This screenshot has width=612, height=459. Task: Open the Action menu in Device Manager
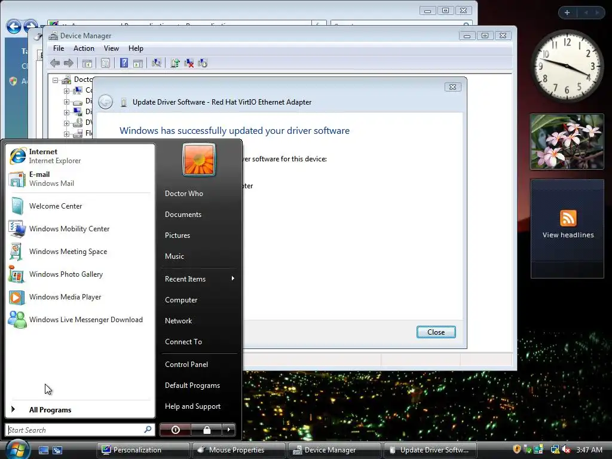coord(84,48)
